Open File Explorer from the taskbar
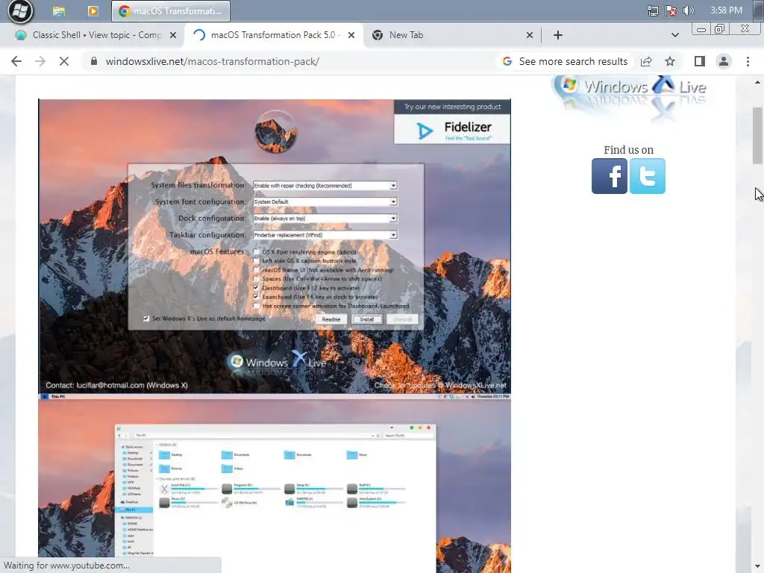 [59, 10]
